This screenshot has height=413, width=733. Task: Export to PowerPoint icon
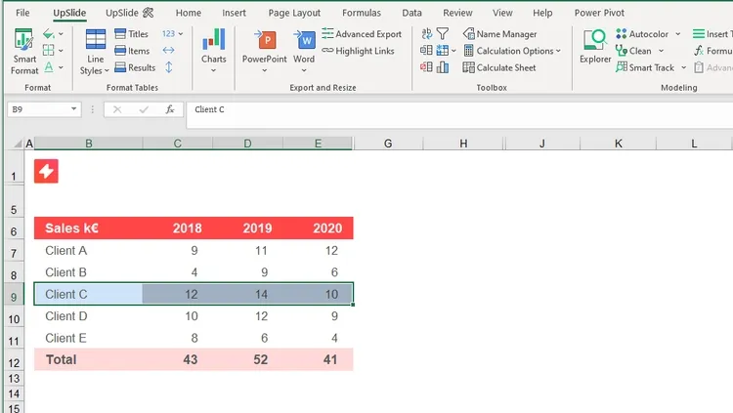[x=265, y=40]
